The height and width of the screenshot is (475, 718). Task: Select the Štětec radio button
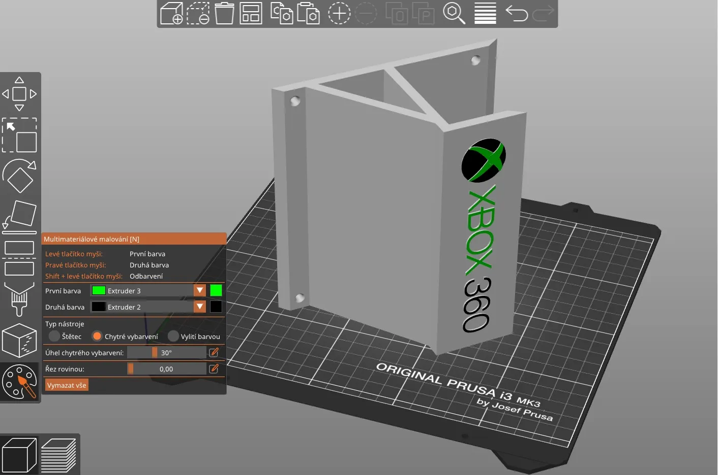pyautogui.click(x=54, y=336)
